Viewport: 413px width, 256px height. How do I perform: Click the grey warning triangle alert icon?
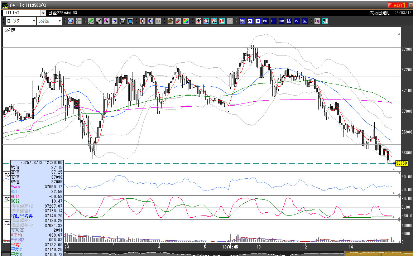tap(230, 21)
